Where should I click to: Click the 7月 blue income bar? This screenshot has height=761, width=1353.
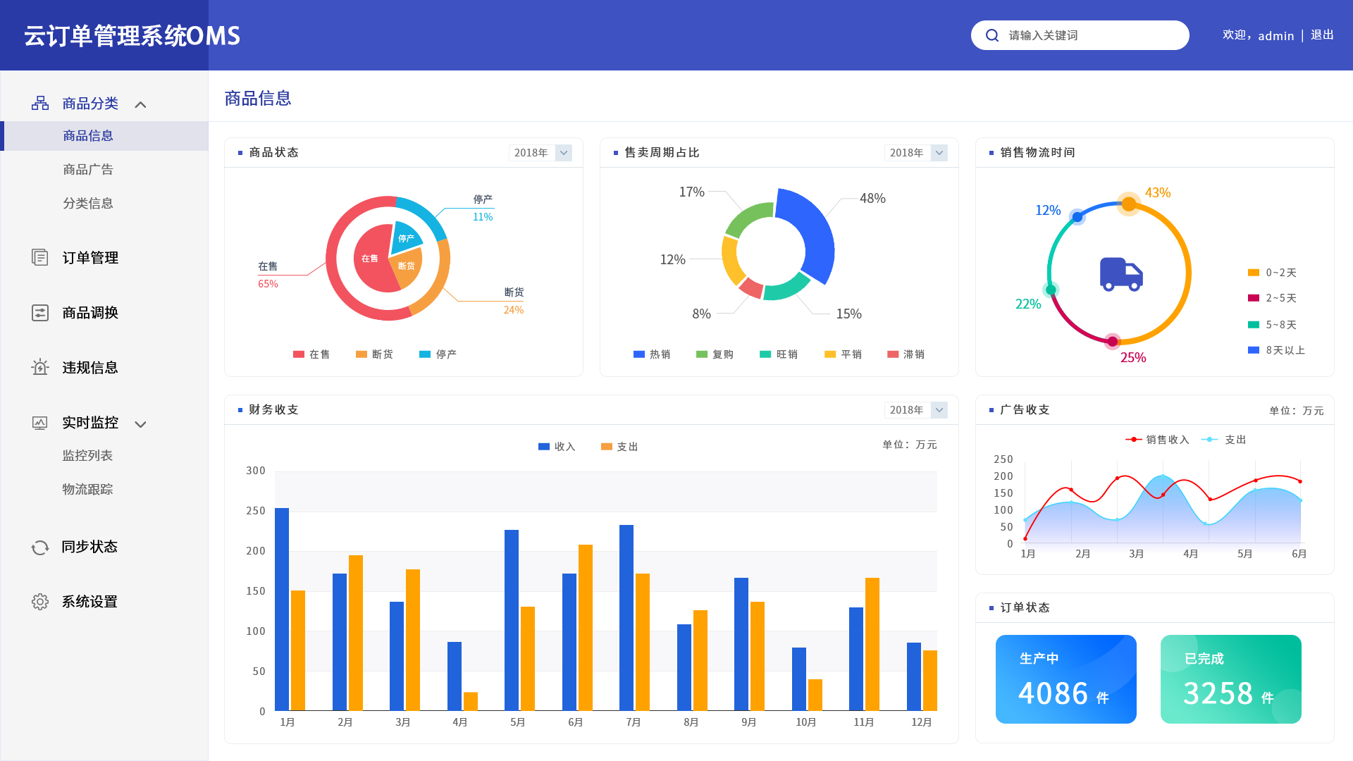click(626, 617)
